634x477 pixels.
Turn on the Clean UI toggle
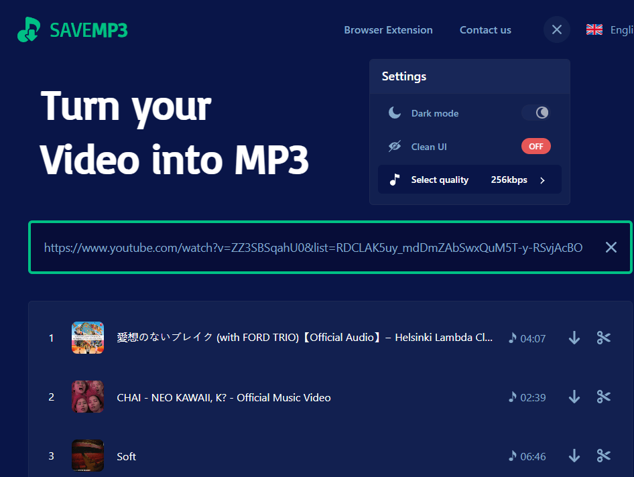(x=535, y=146)
